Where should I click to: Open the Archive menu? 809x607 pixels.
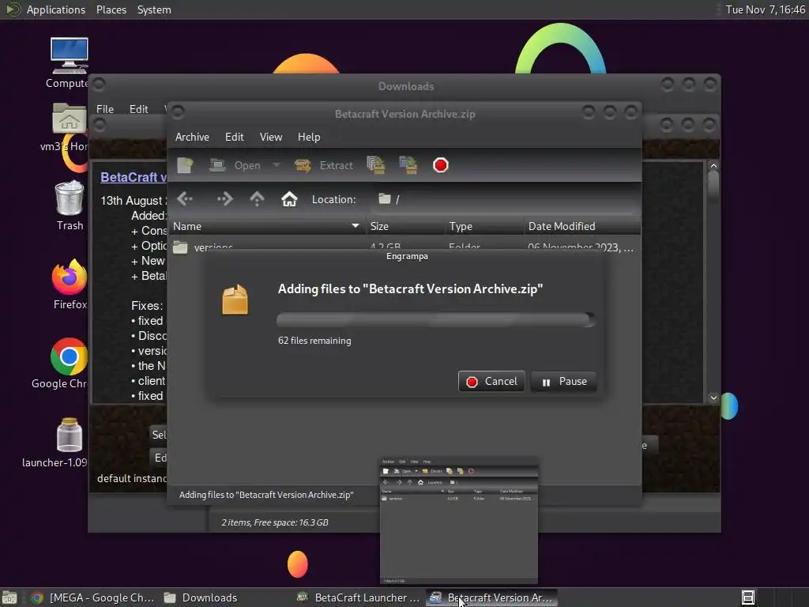[192, 137]
